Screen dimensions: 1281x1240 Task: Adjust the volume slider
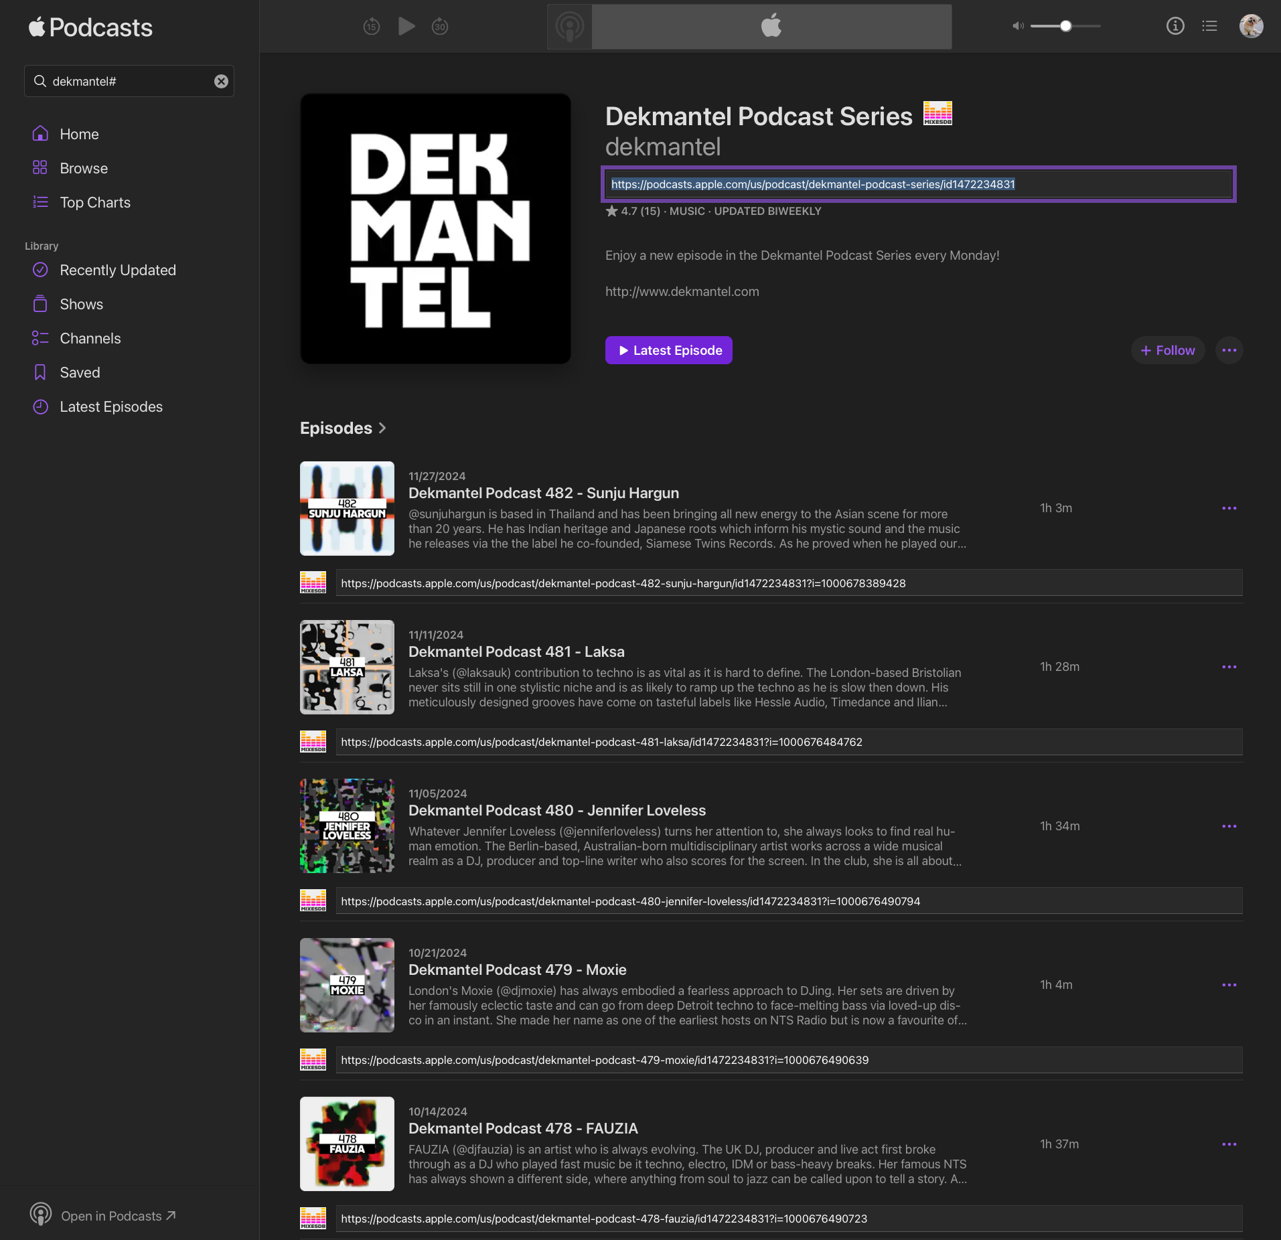(x=1065, y=26)
